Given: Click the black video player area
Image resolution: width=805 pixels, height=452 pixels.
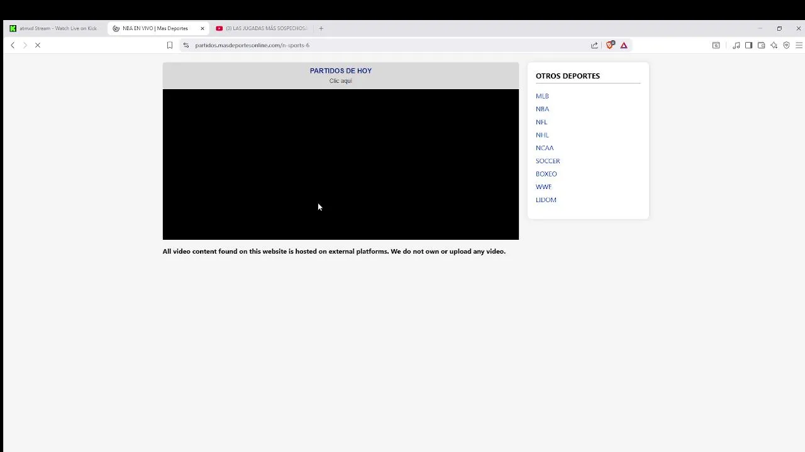Looking at the screenshot, I should tap(340, 164).
